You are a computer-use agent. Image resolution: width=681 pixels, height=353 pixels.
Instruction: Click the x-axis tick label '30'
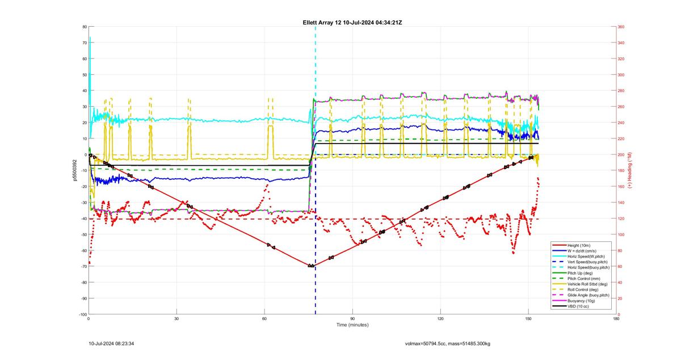[x=176, y=318]
